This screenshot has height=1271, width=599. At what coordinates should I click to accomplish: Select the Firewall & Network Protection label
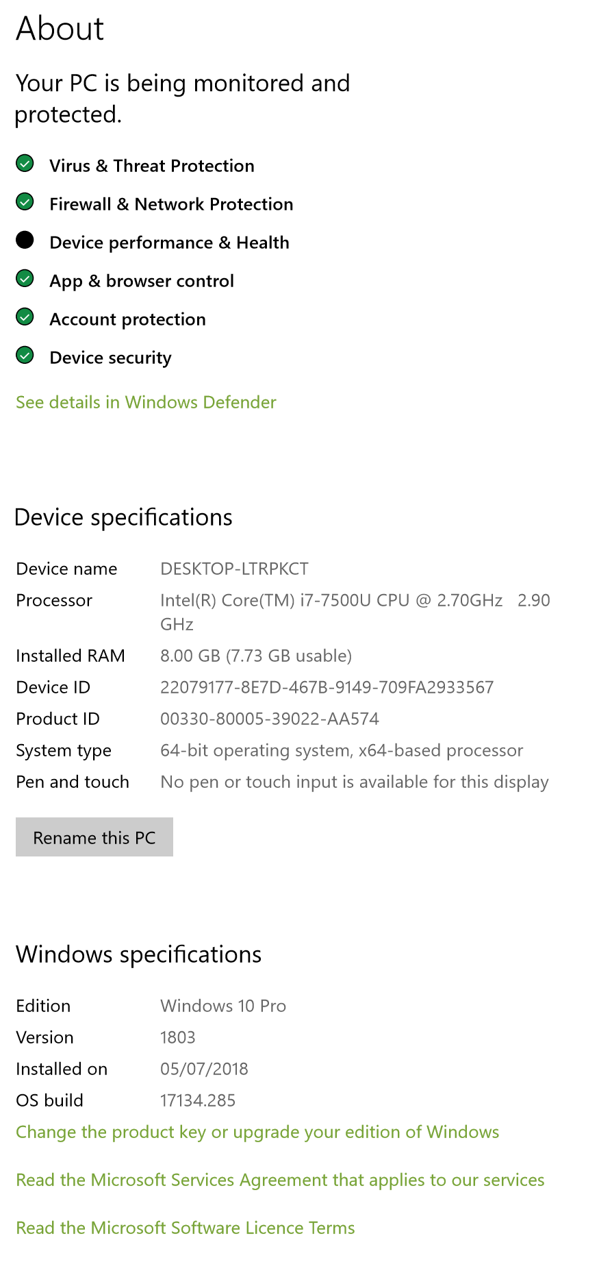pyautogui.click(x=171, y=204)
